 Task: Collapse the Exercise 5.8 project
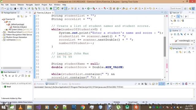coord(2,19)
